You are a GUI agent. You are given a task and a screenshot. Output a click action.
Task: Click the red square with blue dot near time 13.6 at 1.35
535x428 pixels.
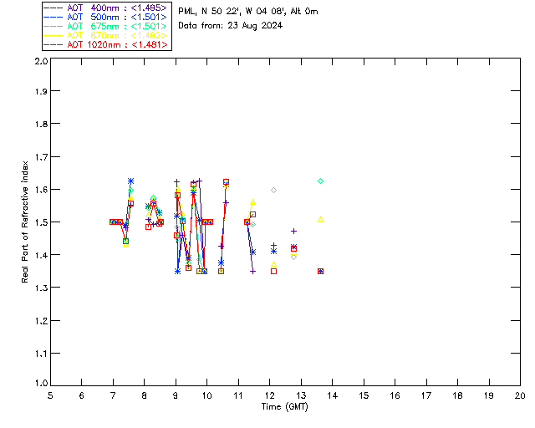(x=320, y=272)
